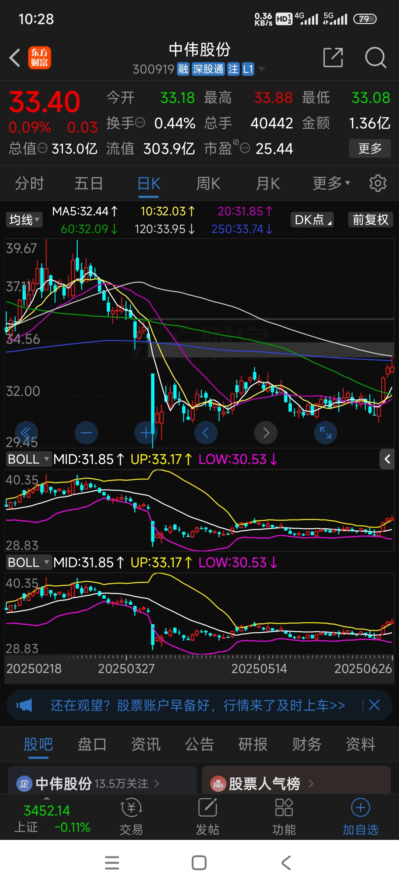Tap the jump-to-earliest double arrow
Viewport: 399px width, 888px height.
[x=26, y=433]
